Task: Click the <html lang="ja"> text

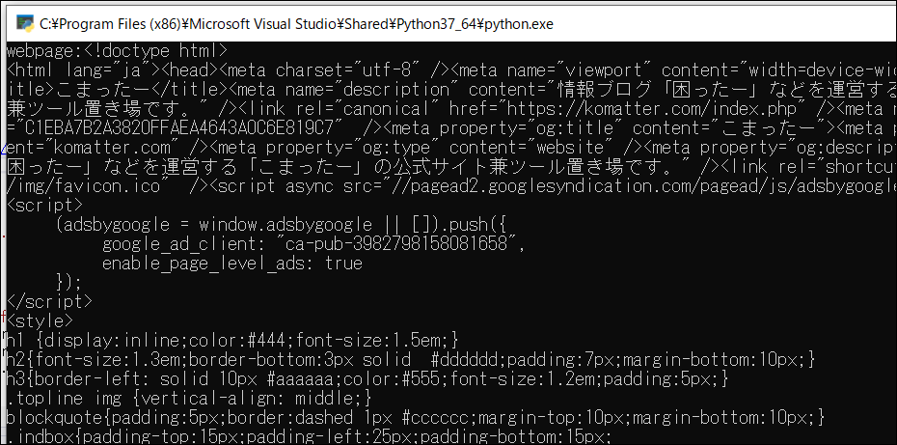Action: pyautogui.click(x=84, y=71)
